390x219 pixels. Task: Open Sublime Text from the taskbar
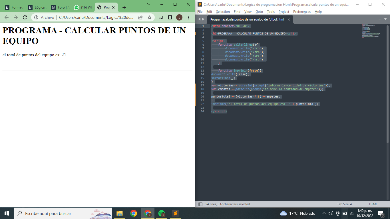(176, 213)
